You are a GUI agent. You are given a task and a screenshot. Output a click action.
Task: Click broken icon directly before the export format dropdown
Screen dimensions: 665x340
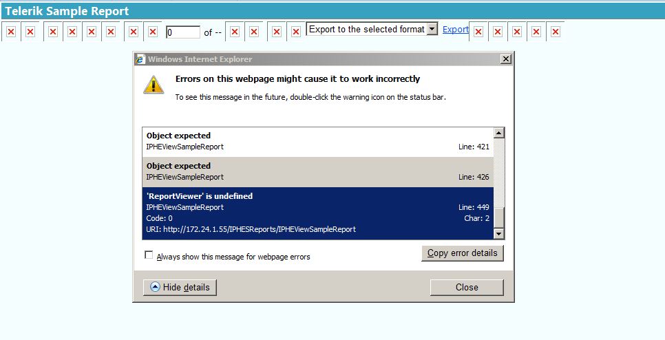296,32
